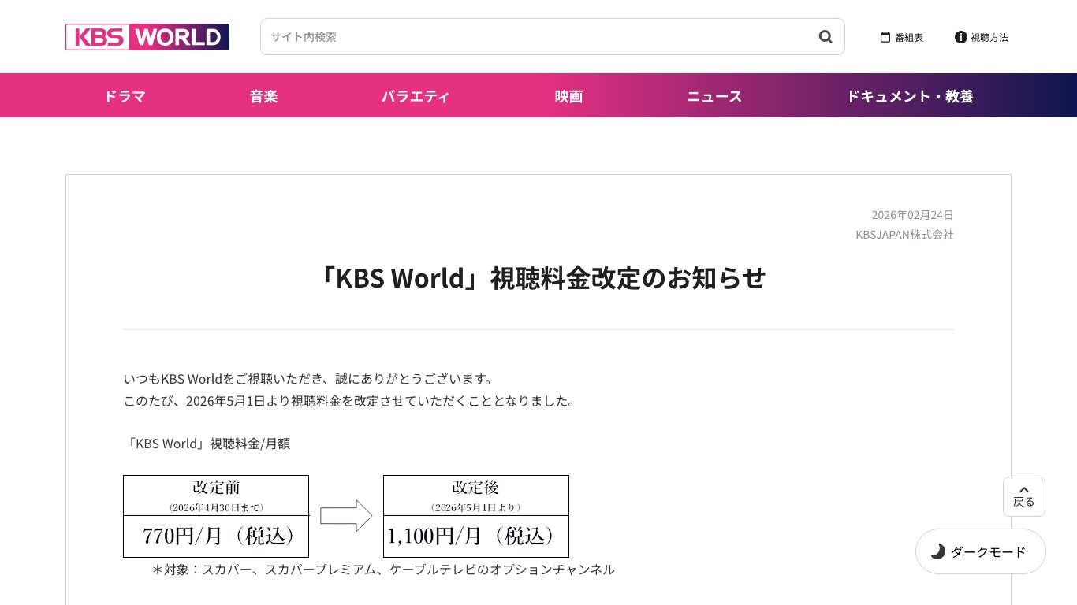The image size is (1077, 605).
Task: Click the 改定前 table header cell
Action: (x=216, y=496)
